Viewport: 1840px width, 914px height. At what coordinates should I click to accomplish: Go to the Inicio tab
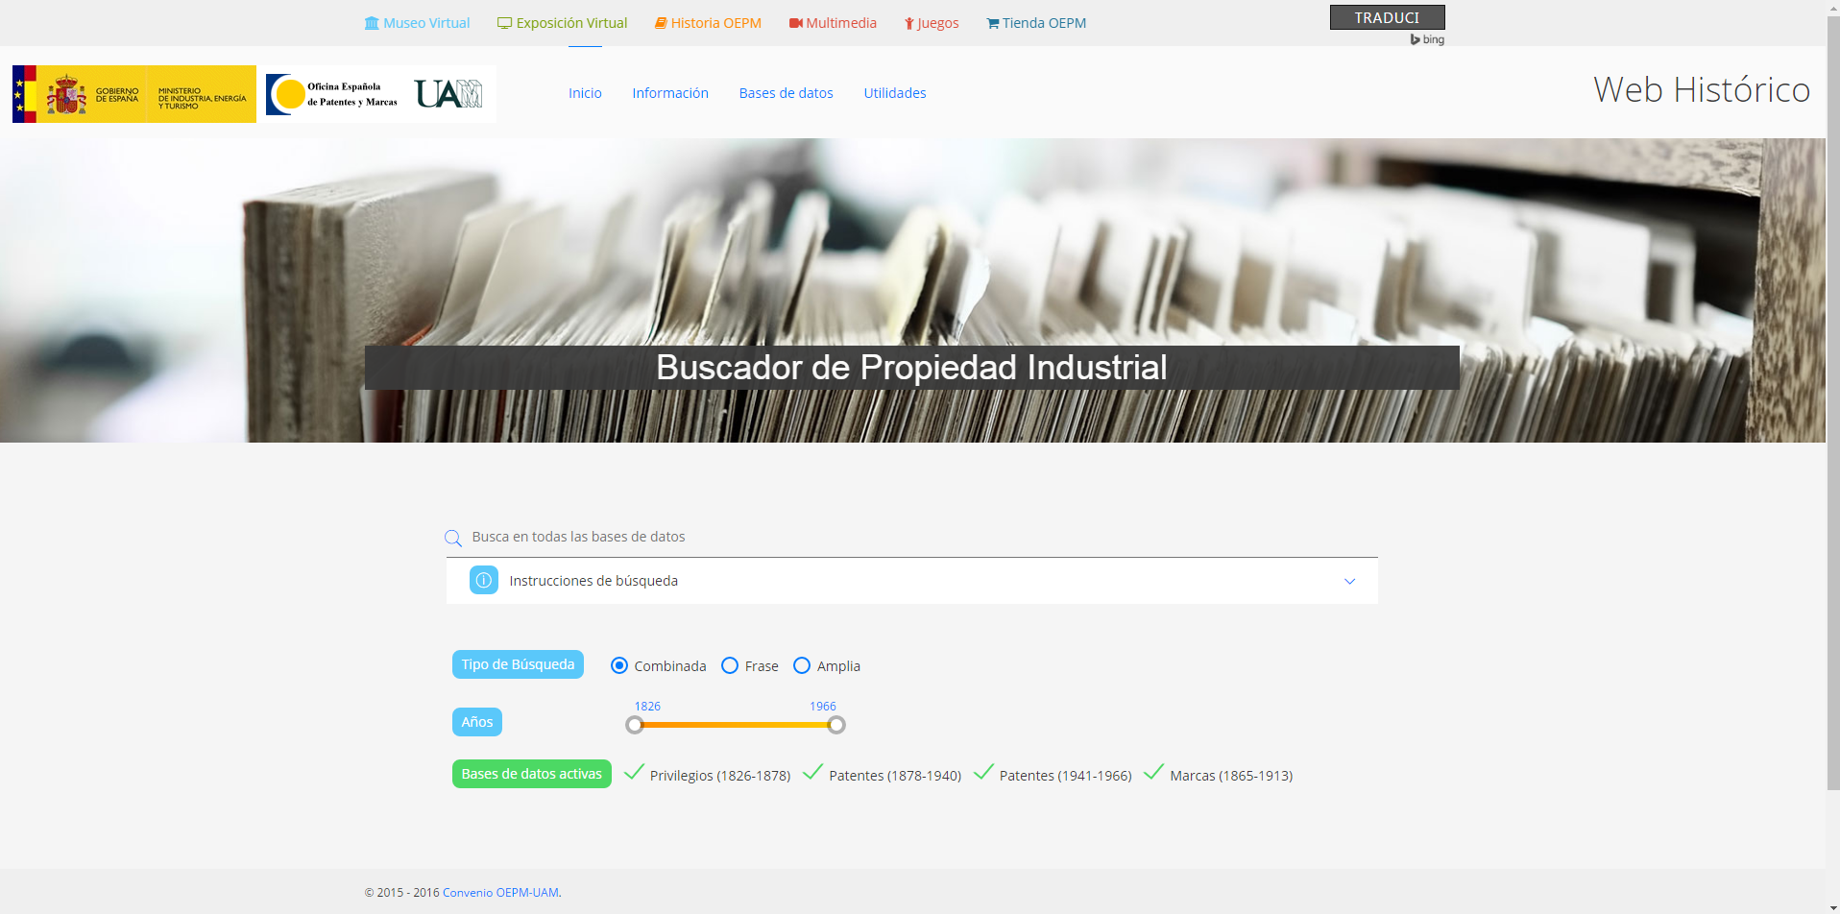pyautogui.click(x=585, y=93)
